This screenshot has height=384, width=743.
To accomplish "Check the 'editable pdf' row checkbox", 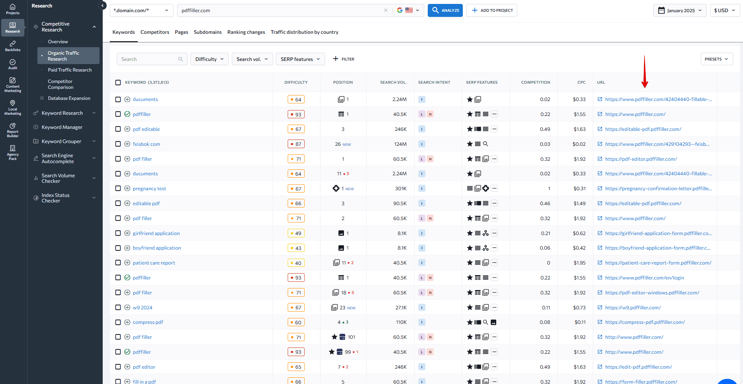I will coord(118,203).
